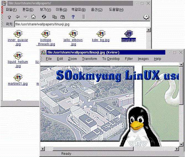Open the kview Edit menu
This screenshot has height=157, width=185.
(x=60, y=59)
